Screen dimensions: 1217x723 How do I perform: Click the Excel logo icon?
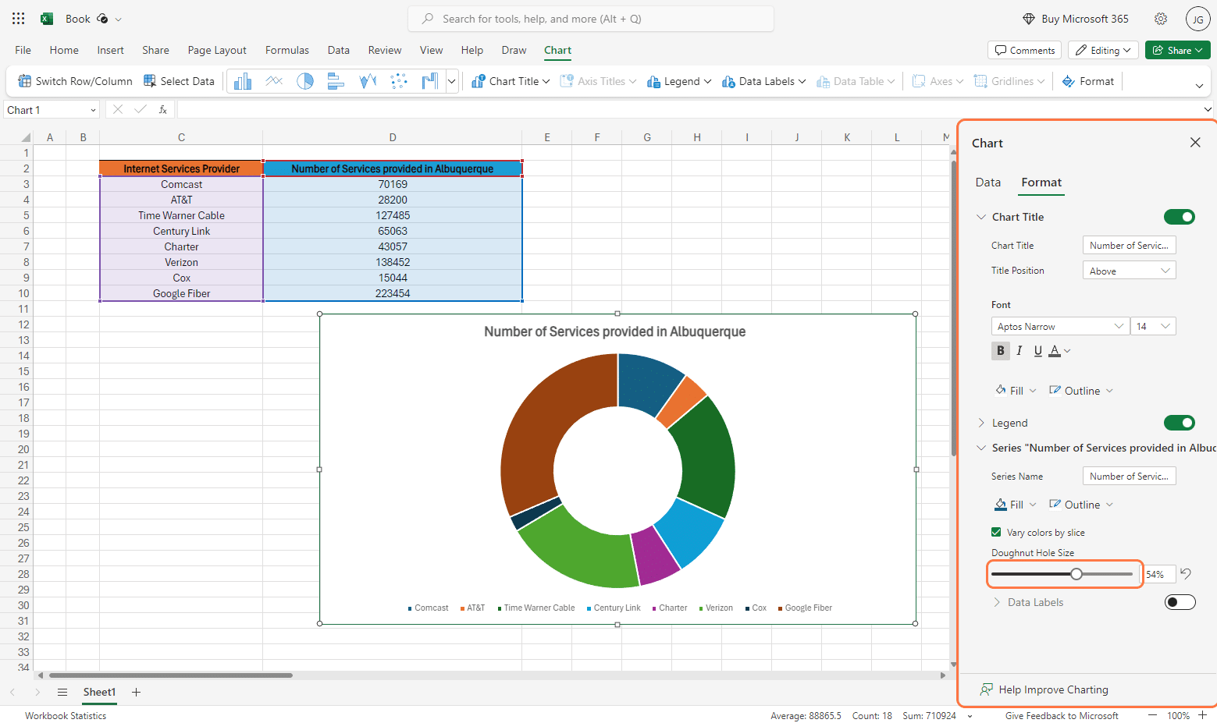coord(47,19)
